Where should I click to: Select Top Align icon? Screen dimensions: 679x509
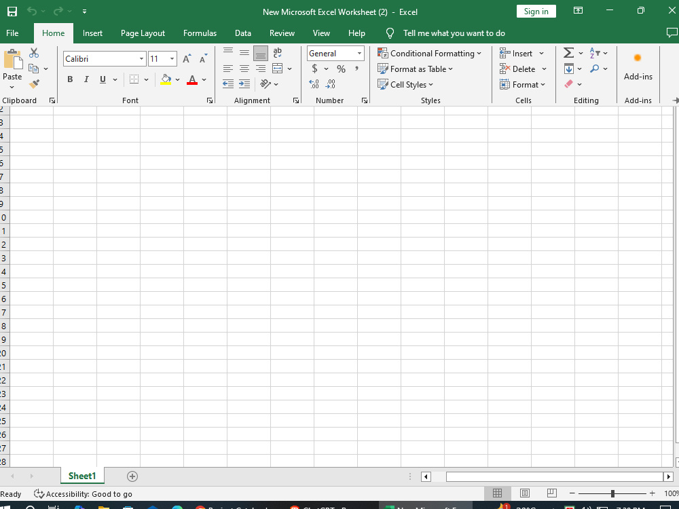click(x=228, y=53)
